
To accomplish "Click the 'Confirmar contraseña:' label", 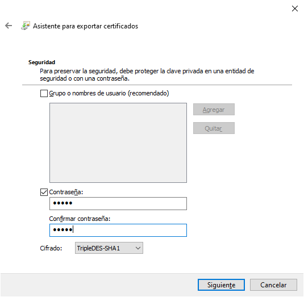I will click(x=80, y=219).
